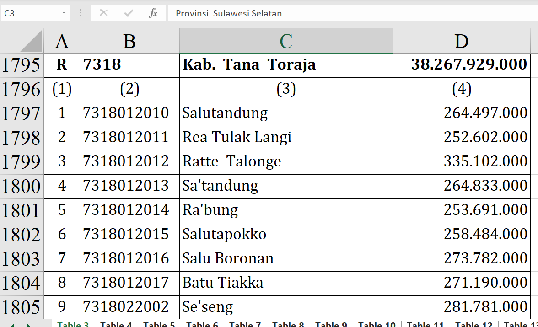Click the Enter checkmark formula icon
This screenshot has width=538, height=327.
tap(129, 13)
